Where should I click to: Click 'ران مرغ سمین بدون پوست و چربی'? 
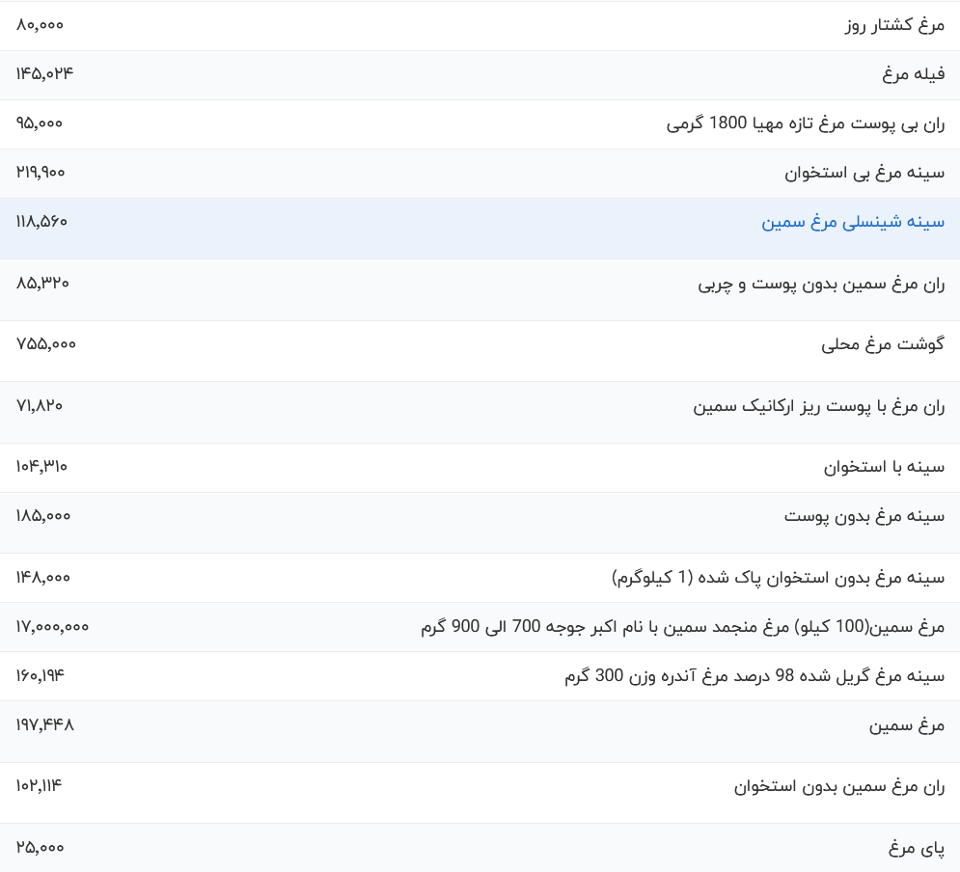821,284
